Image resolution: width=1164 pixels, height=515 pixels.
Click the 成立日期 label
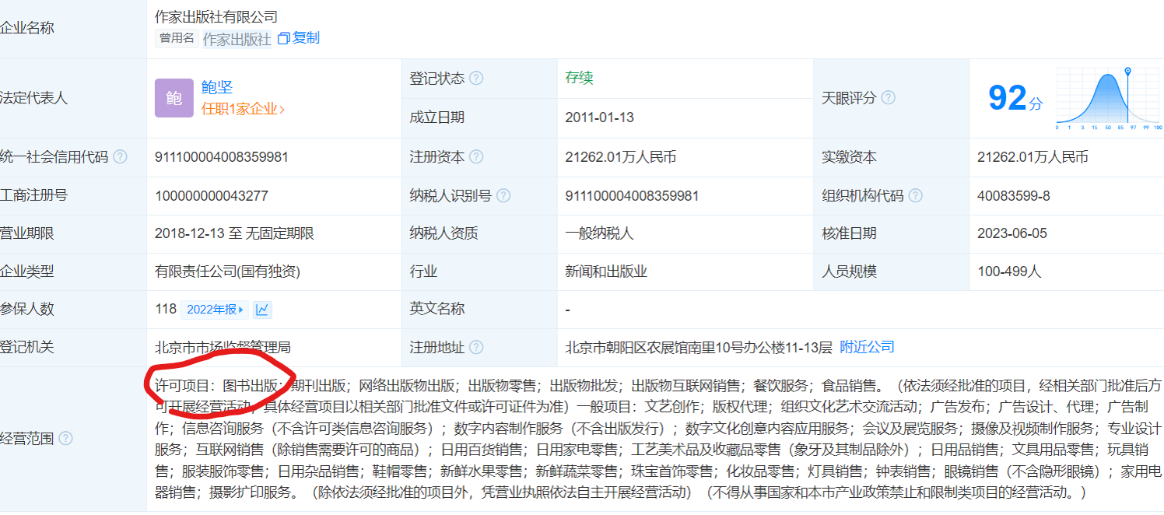click(437, 117)
